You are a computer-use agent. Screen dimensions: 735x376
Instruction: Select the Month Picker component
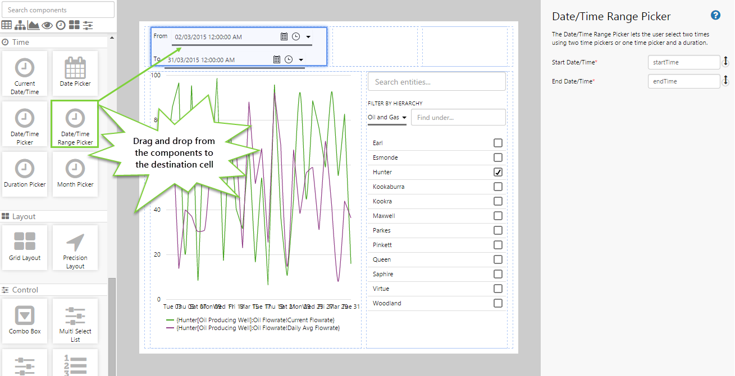click(75, 174)
